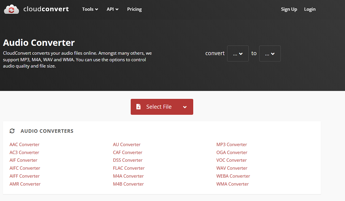This screenshot has width=345, height=201.
Task: Open the WMA Converter link
Action: pyautogui.click(x=232, y=184)
